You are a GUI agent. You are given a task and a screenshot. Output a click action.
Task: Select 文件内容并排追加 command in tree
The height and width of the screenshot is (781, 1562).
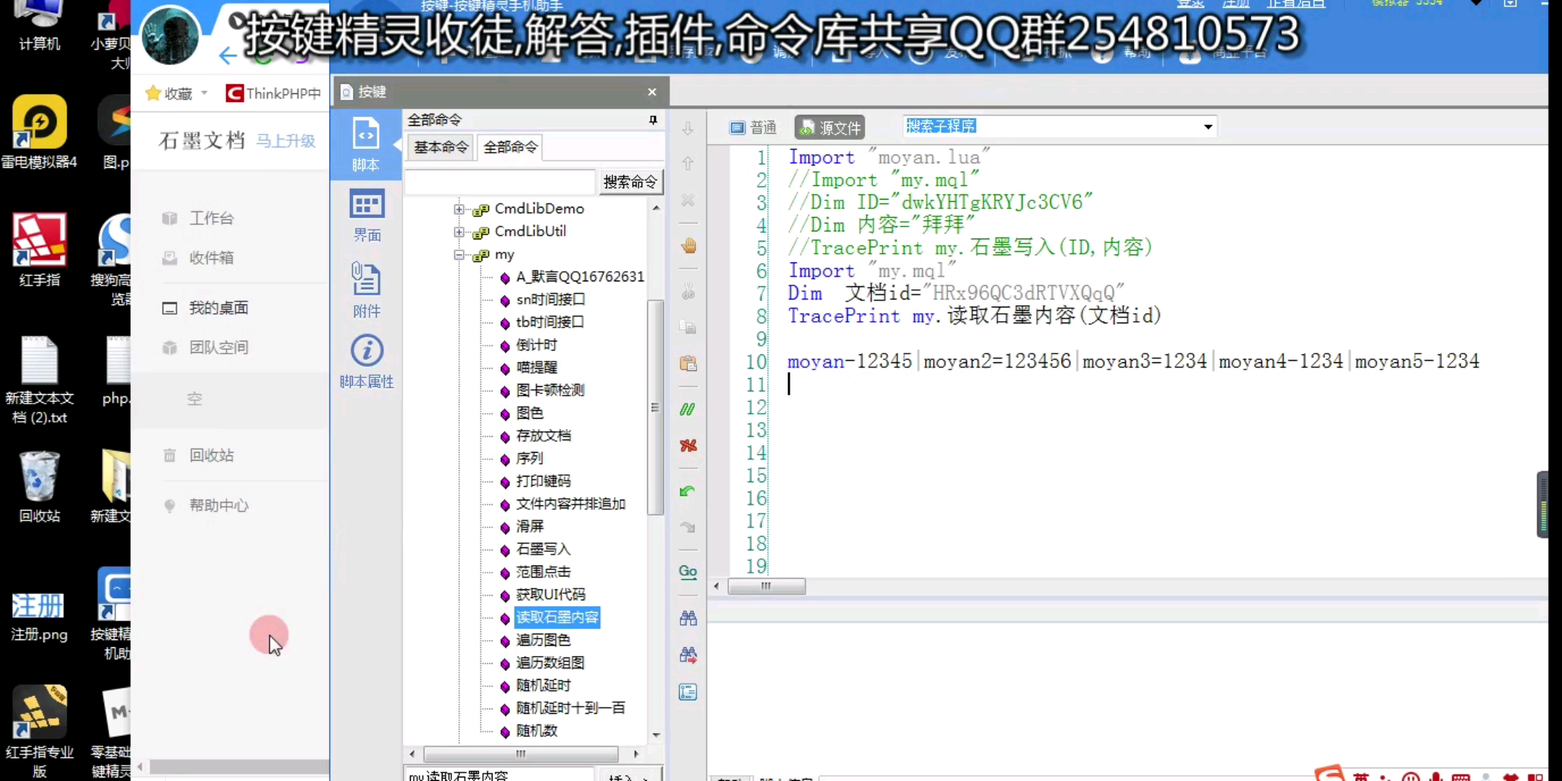click(x=570, y=504)
